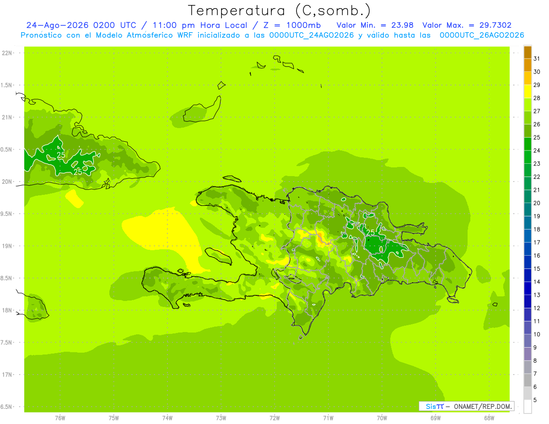Click the colorbar label '20'
Screen dimensions: 549x424
click(x=537, y=203)
